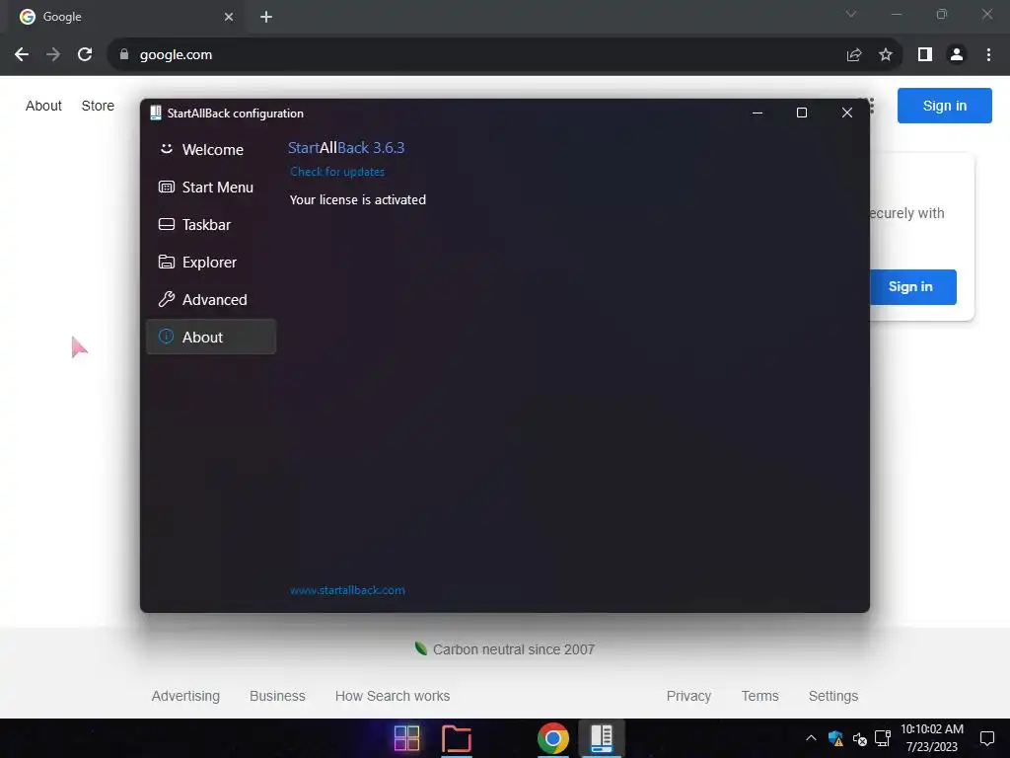
Task: Click Sign in button in the Google popup card
Action: [913, 287]
